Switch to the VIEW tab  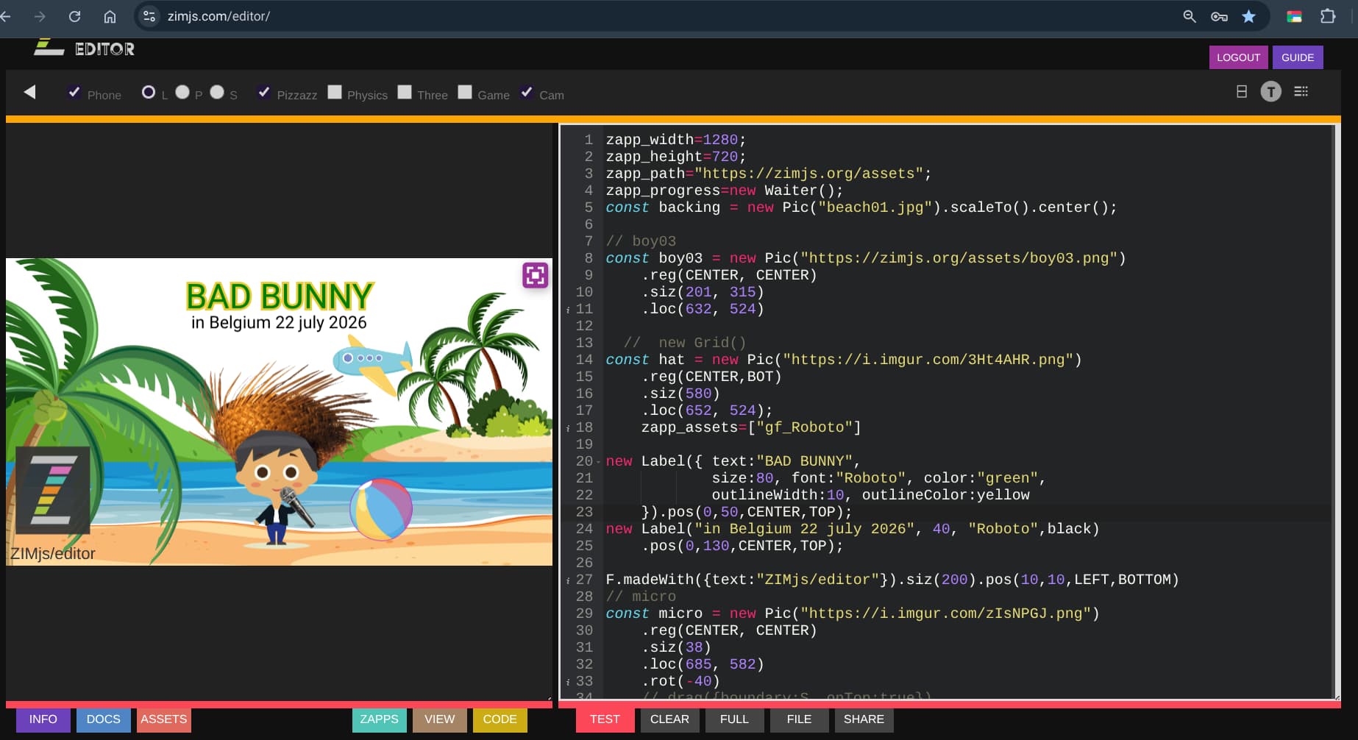[440, 719]
